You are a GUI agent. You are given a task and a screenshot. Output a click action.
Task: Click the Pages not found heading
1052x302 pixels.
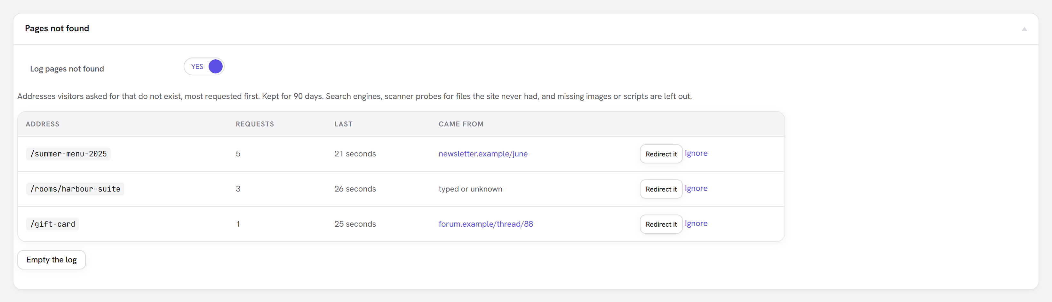[57, 28]
